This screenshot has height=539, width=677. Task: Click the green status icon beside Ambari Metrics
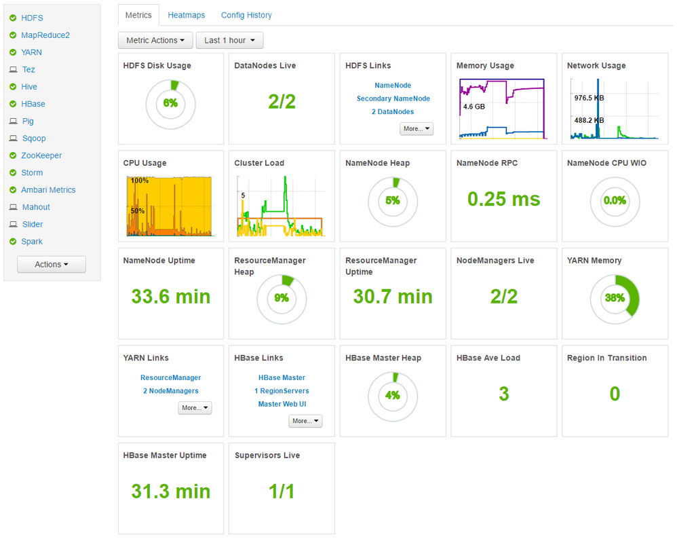[13, 190]
